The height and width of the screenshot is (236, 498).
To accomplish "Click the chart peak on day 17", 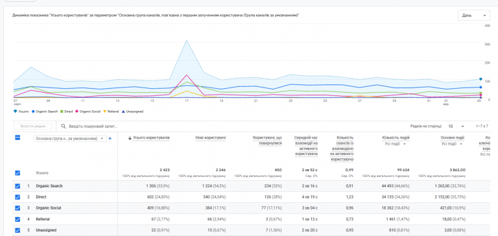I will (x=187, y=40).
